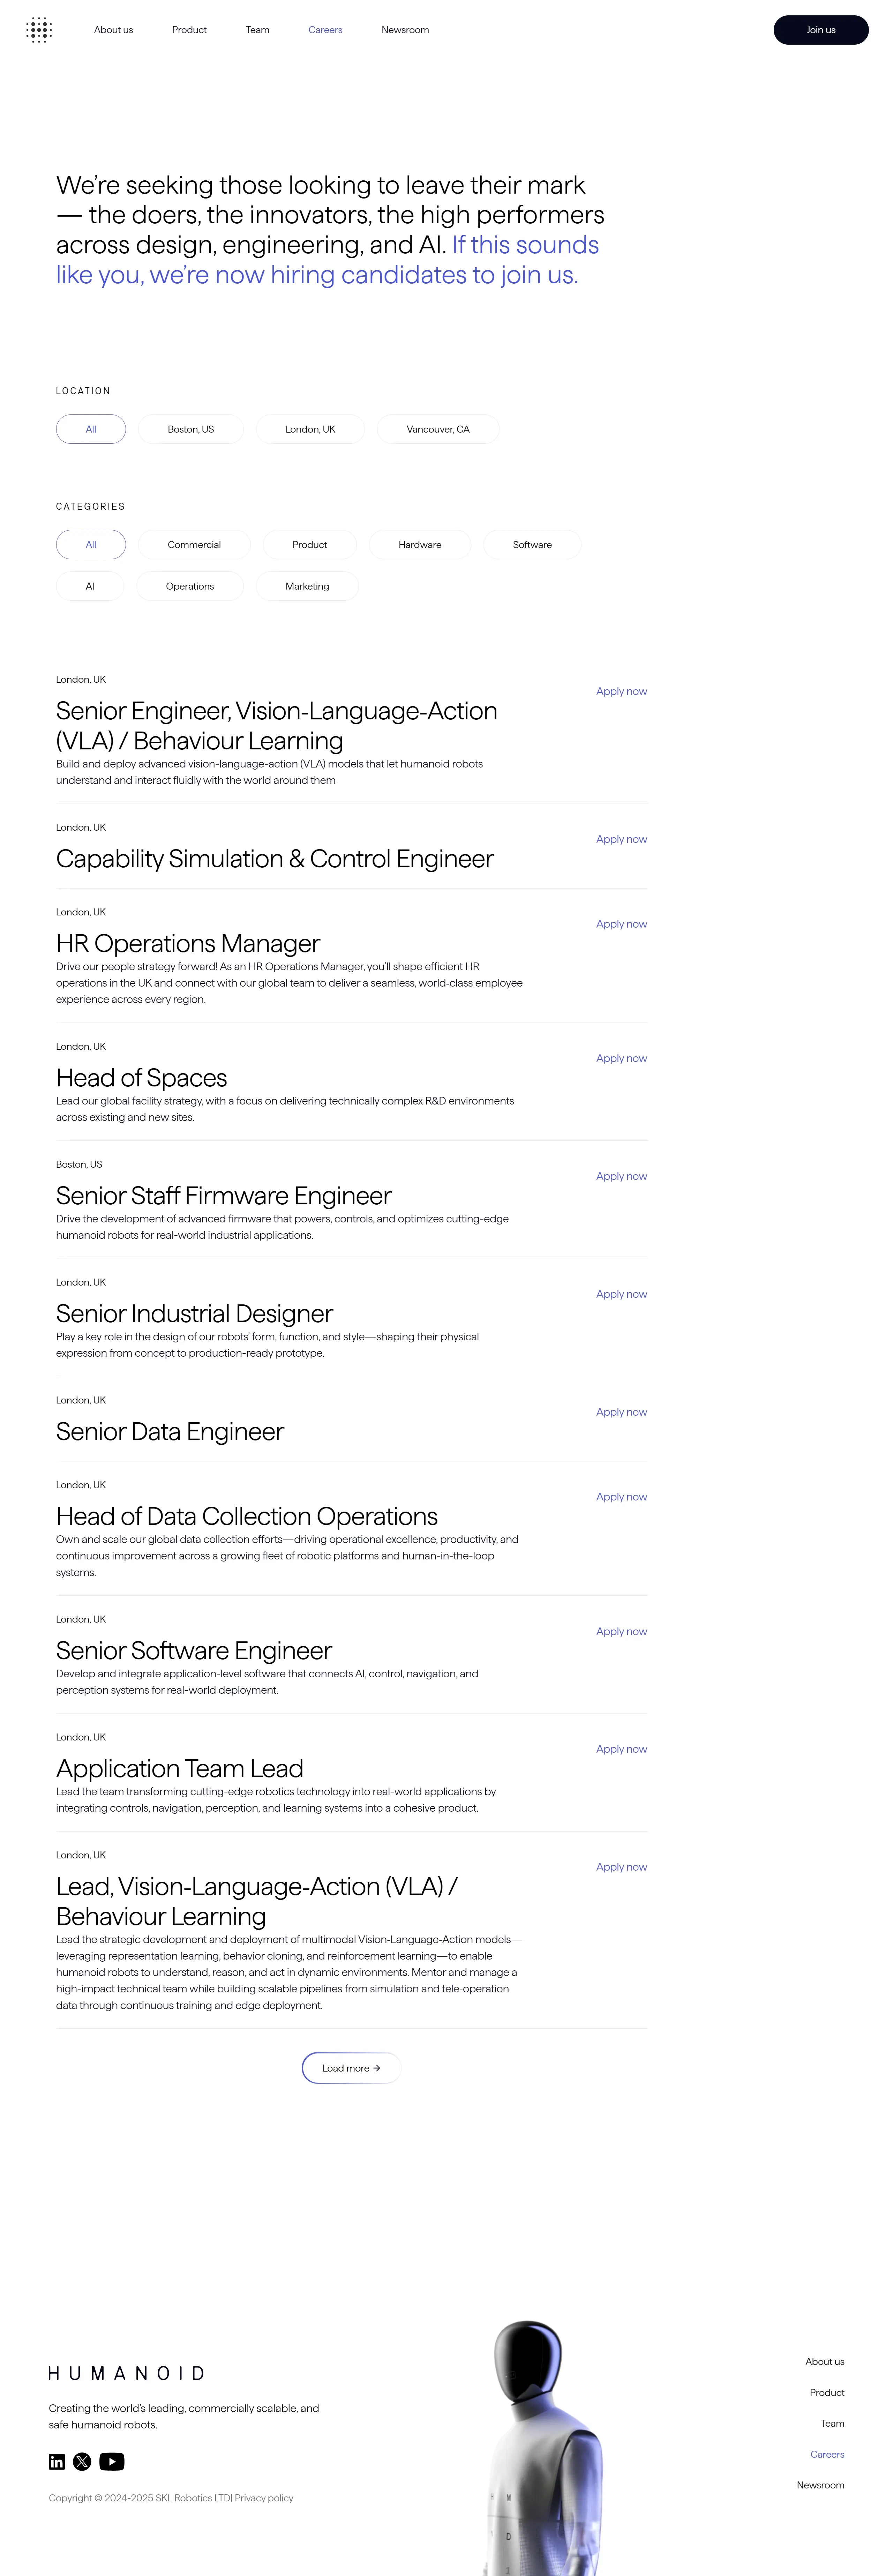Filter jobs by Boston, US location
Screen dimensions: 893x2576
tap(190, 429)
